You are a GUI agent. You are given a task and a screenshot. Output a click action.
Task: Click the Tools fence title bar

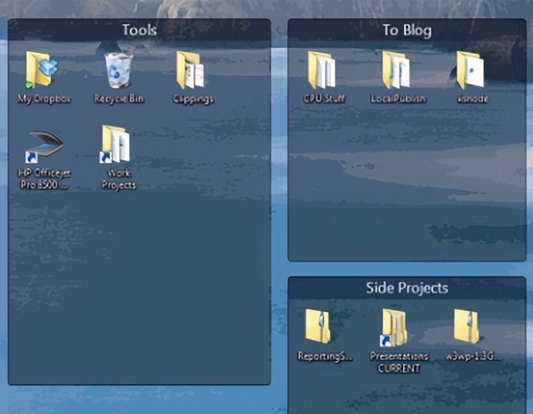click(x=139, y=30)
